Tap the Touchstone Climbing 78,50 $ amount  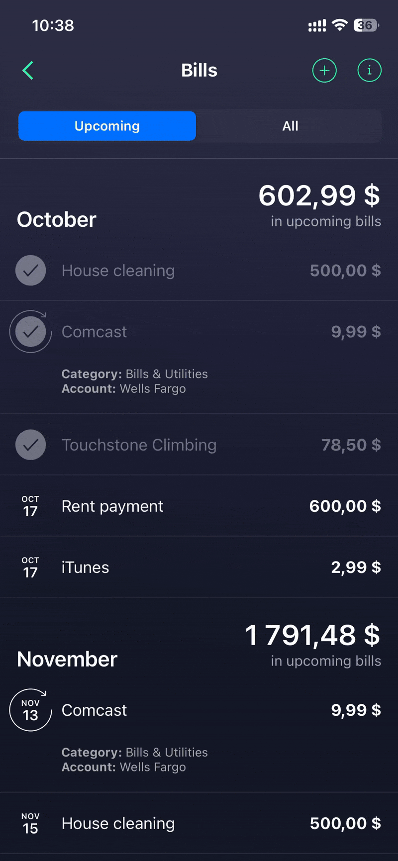pyautogui.click(x=351, y=445)
